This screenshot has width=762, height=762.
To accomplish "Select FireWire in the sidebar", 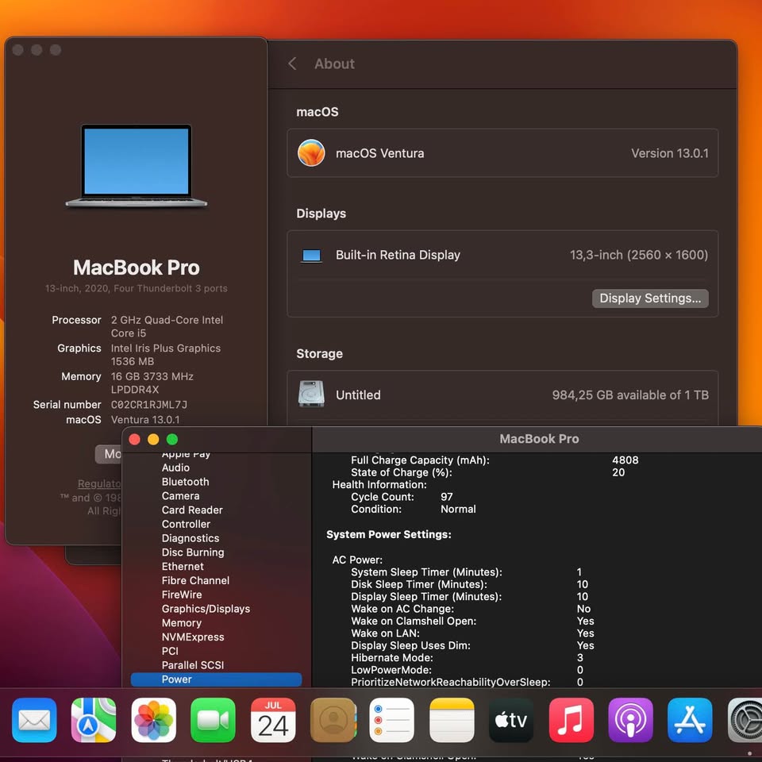I will point(181,595).
